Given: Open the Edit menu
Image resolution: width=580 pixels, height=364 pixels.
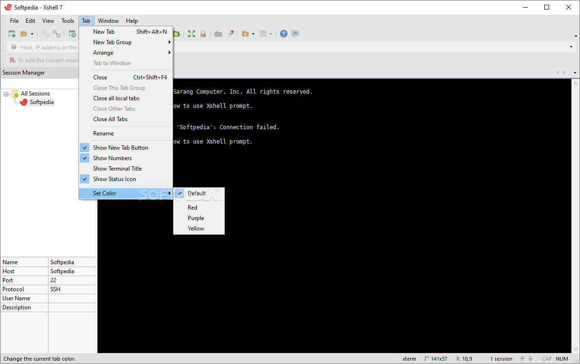Looking at the screenshot, I should tap(30, 21).
